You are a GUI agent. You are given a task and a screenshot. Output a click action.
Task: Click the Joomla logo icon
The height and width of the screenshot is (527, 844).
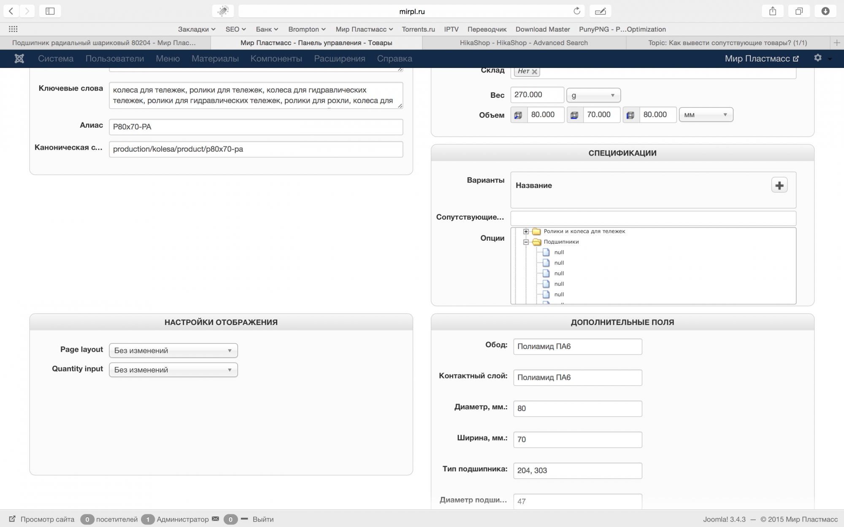point(19,59)
